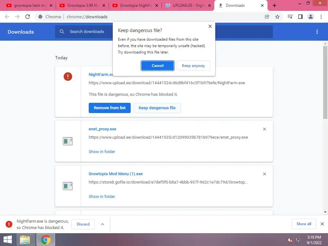This screenshot has height=246, width=328.
Task: Open Growtopia Mod Menu (1).exe link
Action: click(x=116, y=174)
